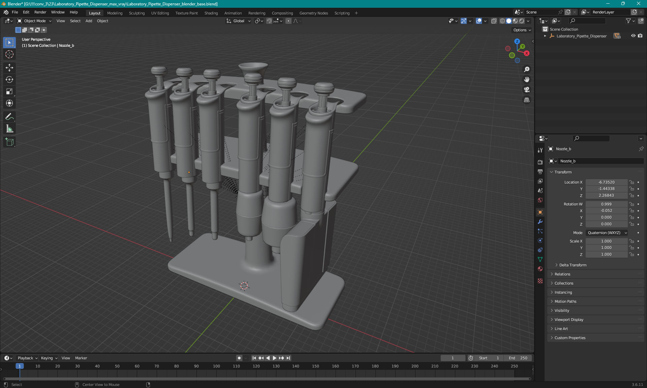Click the Modifier Properties icon
Screen dimensions: 647x388
540,222
